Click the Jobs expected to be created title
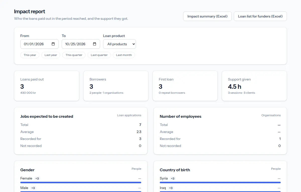Image resolution: width=301 pixels, height=192 pixels. pyautogui.click(x=47, y=116)
